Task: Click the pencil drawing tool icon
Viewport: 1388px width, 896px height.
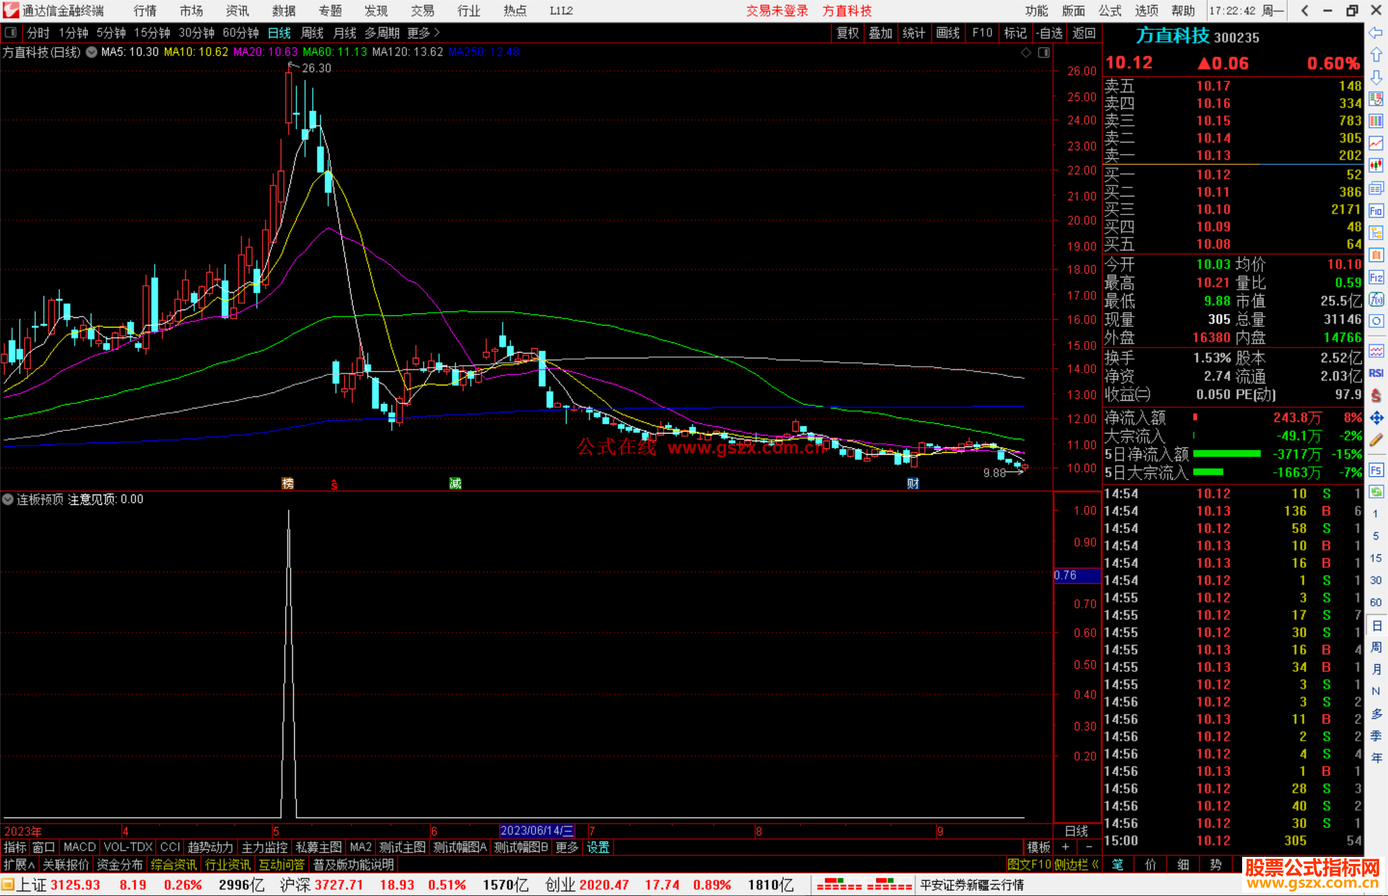Action: click(x=1376, y=440)
